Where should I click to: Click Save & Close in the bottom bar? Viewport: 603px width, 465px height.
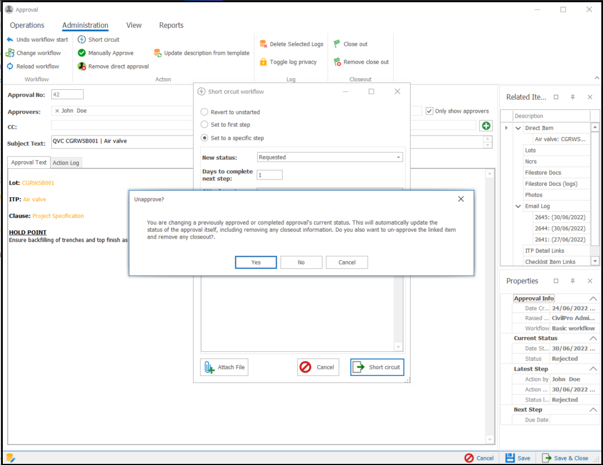point(565,458)
